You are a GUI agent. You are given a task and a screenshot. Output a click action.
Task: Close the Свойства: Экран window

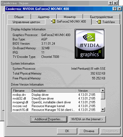(x=115, y=3)
